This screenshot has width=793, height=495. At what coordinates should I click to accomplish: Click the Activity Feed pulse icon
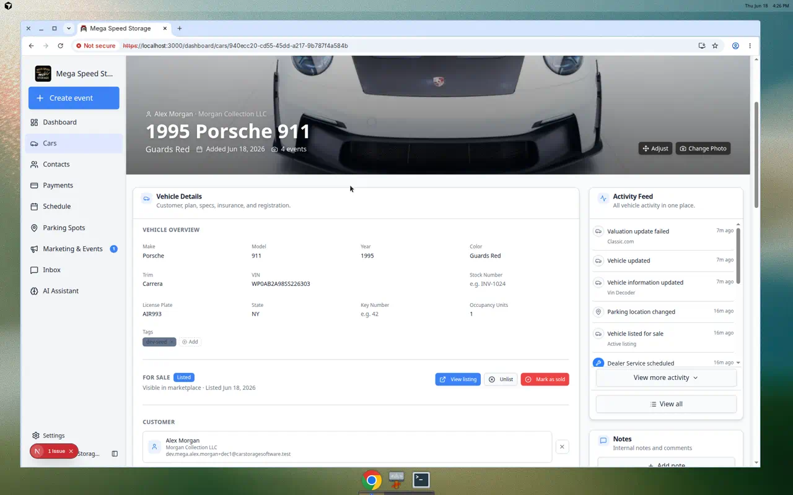603,199
